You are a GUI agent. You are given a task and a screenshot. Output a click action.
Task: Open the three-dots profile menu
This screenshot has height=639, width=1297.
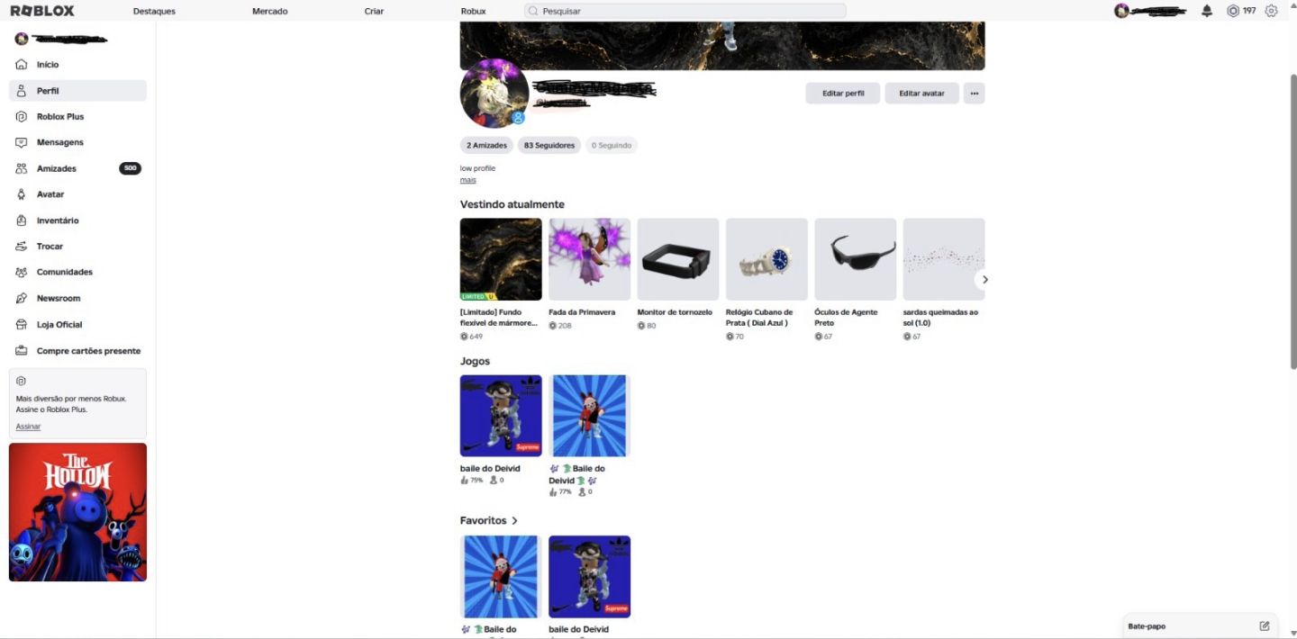pyautogui.click(x=974, y=93)
